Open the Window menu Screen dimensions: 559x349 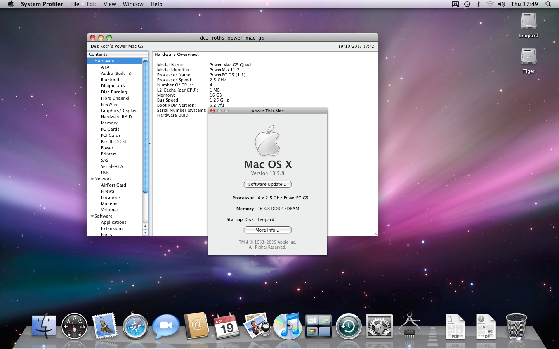click(133, 4)
